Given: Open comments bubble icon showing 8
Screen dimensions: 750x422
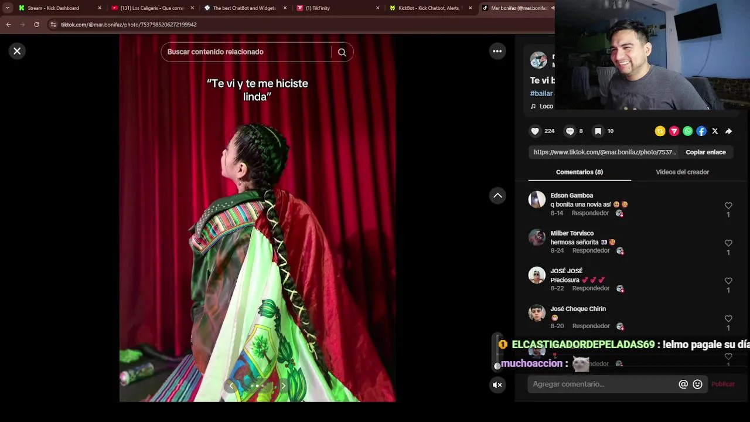Looking at the screenshot, I should [x=570, y=131].
